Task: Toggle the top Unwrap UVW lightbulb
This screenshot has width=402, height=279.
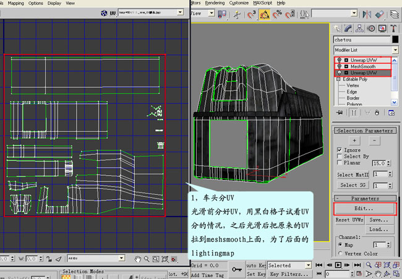Action: (339, 60)
